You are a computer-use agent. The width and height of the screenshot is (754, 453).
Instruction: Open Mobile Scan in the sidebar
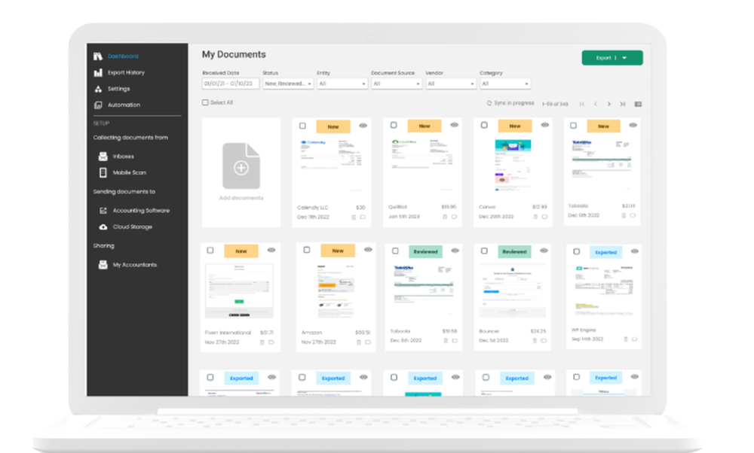click(129, 172)
